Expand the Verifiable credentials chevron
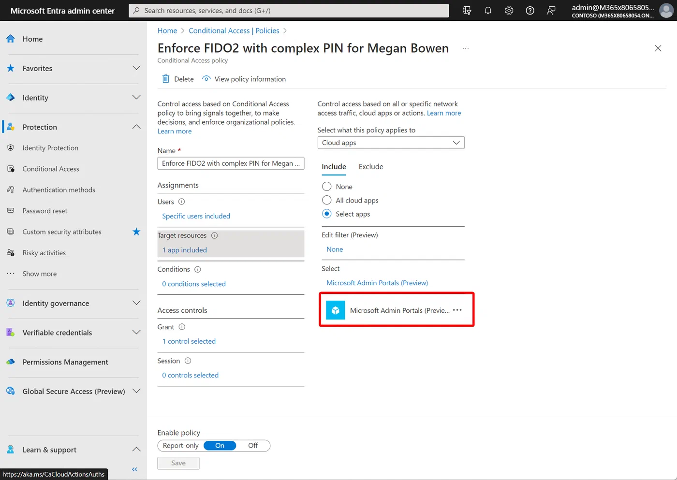677x480 pixels. click(136, 333)
